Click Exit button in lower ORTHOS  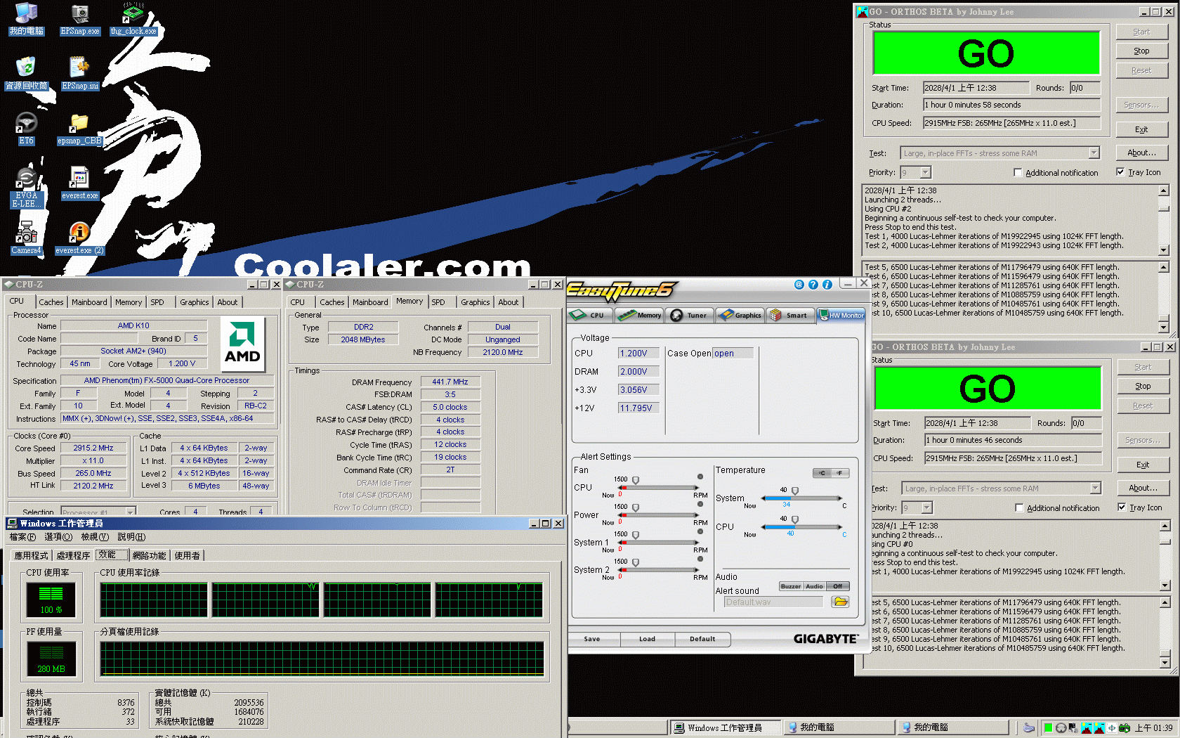(x=1143, y=465)
